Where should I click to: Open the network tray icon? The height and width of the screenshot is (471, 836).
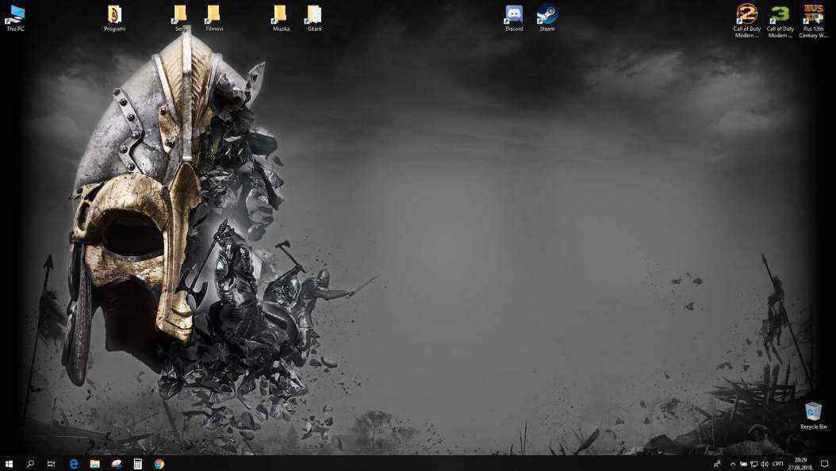[x=754, y=464]
